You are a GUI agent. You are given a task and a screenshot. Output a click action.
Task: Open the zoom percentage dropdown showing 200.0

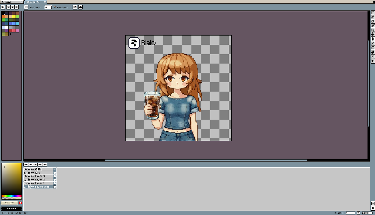pos(367,213)
